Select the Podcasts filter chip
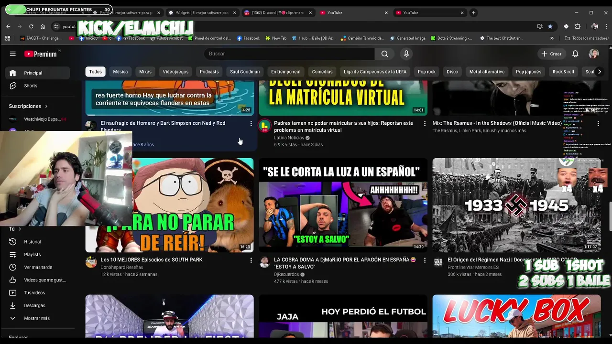 (x=209, y=72)
